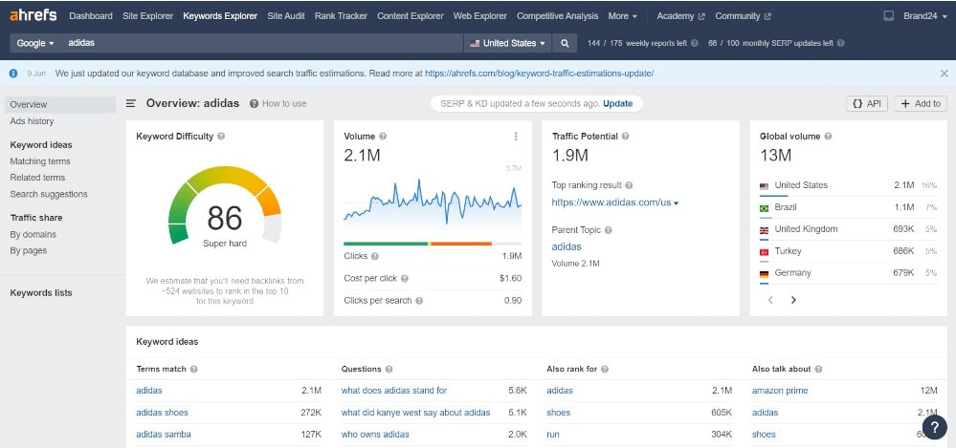Click the Questions help icon

tap(389, 369)
